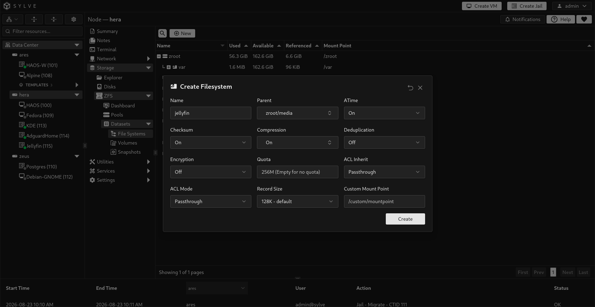This screenshot has width=595, height=307.
Task: Click the New dataset button
Action: [x=182, y=33]
